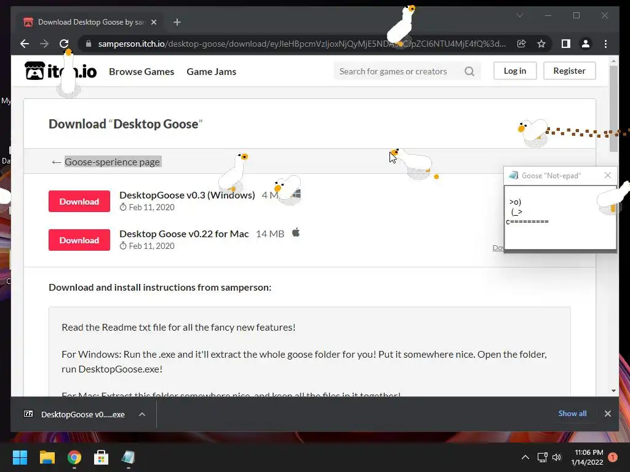The image size is (630, 472).
Task: Open Microsoft Store from the taskbar
Action: [x=102, y=457]
